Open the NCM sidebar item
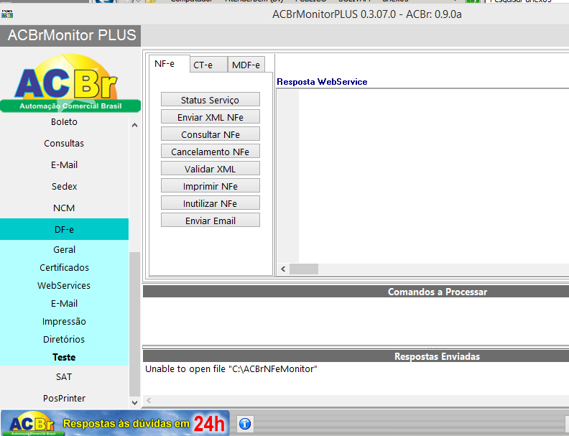This screenshot has height=436, width=569. pyautogui.click(x=64, y=208)
